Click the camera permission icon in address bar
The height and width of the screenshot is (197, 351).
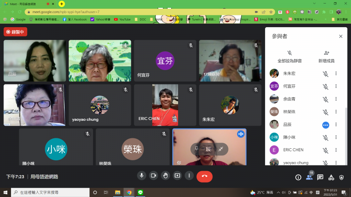pos(256,12)
